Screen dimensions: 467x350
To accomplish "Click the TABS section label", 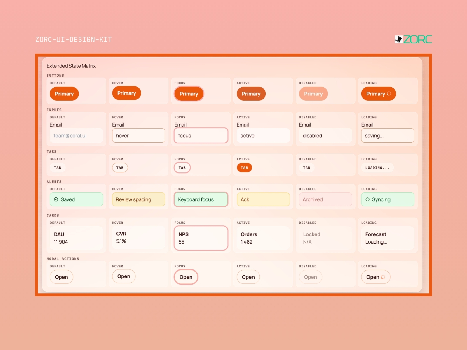I will (52, 152).
